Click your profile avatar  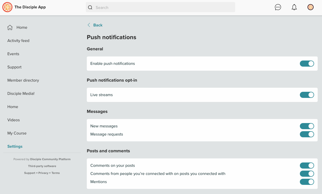pyautogui.click(x=310, y=7)
